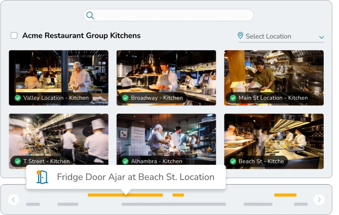Click inside the search input field
Image resolution: width=339 pixels, height=215 pixels.
click(x=173, y=15)
